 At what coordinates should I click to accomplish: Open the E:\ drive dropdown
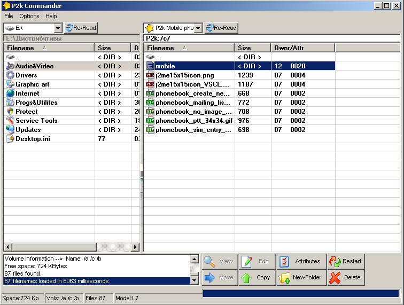point(58,28)
